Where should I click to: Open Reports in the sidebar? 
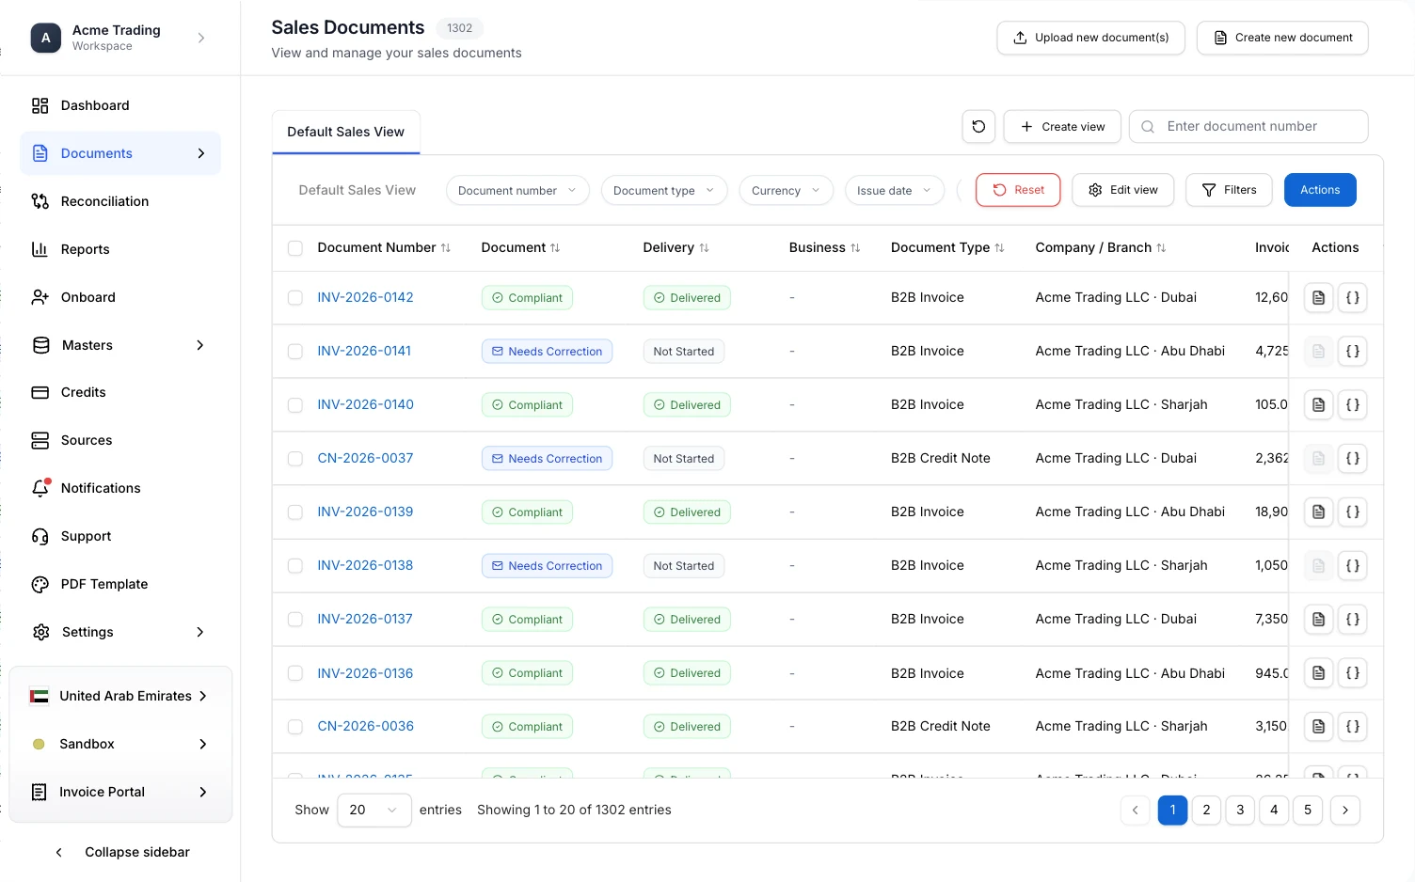tap(120, 249)
